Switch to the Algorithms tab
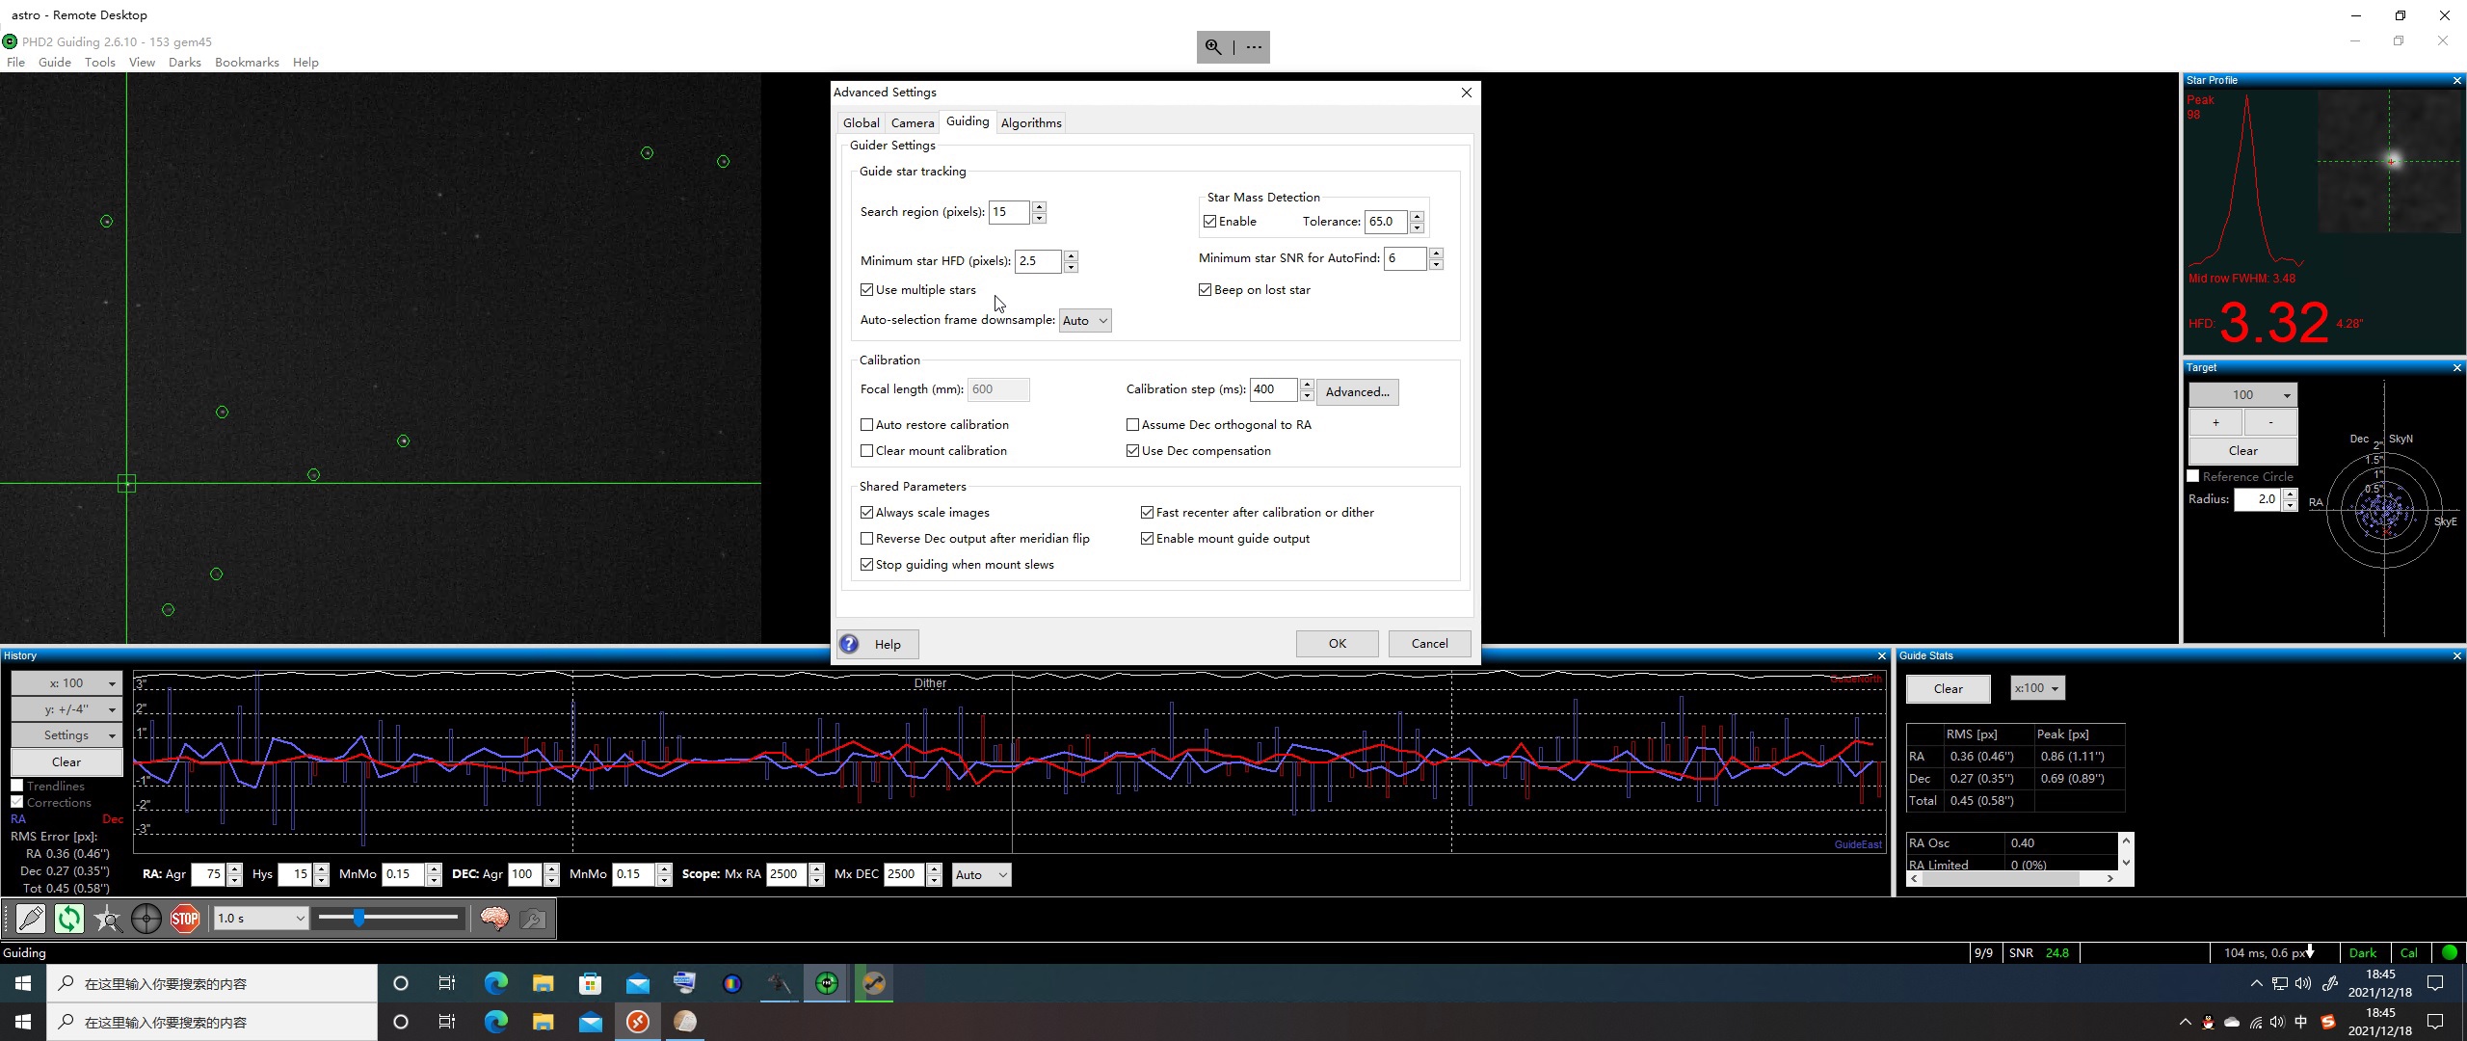 pos(1031,123)
